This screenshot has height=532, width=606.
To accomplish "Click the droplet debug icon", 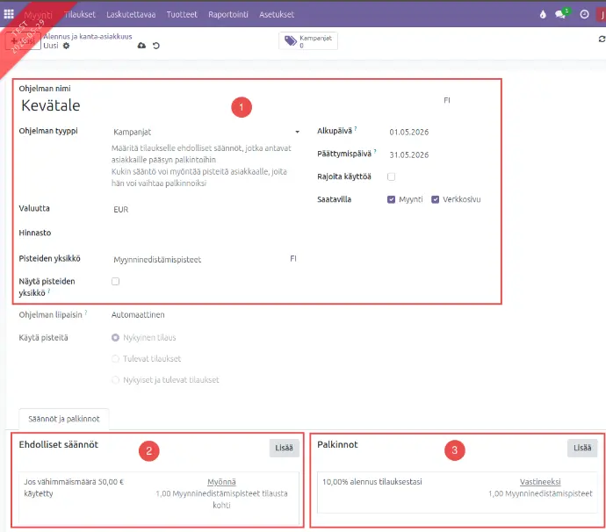I will 543,14.
